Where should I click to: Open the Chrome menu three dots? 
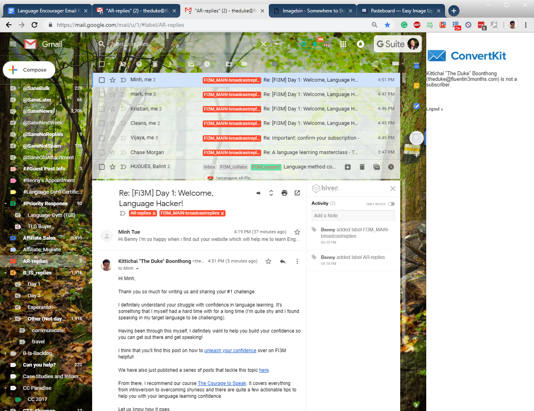click(526, 25)
